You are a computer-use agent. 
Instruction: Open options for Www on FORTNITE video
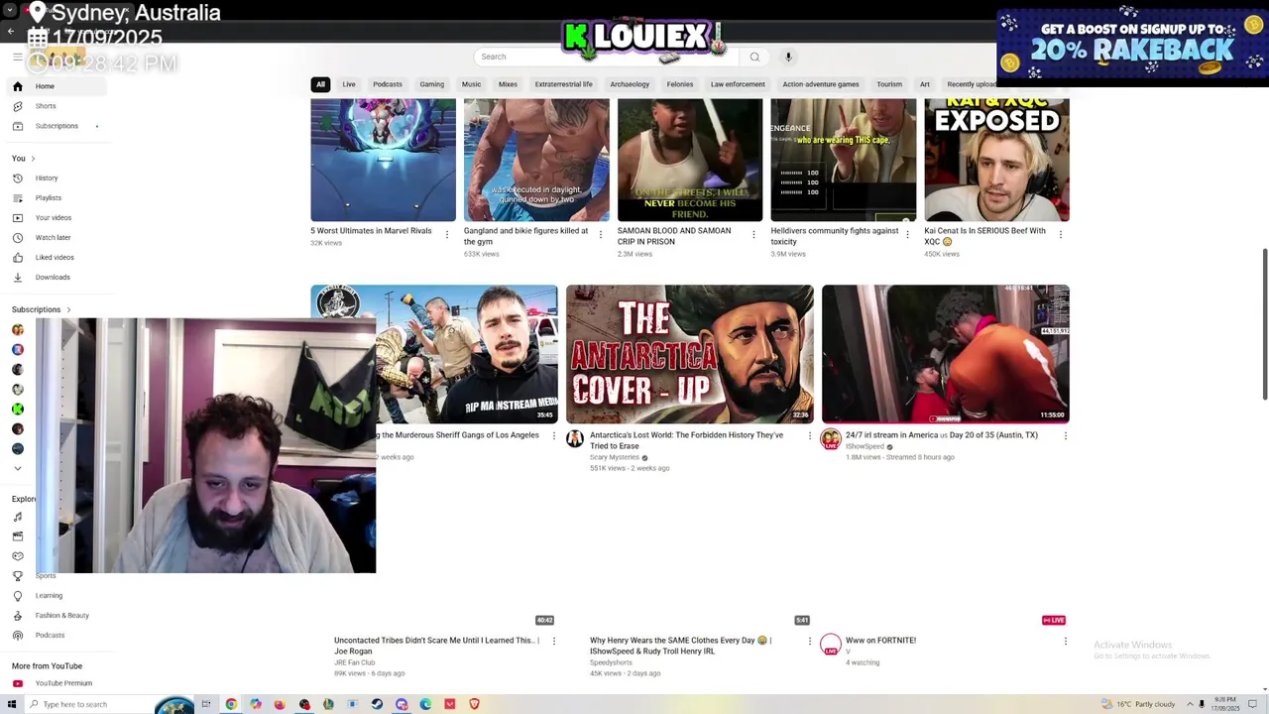coord(1066,642)
